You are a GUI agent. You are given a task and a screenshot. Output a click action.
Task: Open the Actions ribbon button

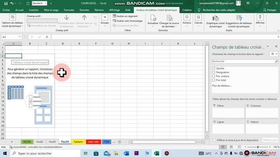[x=187, y=20]
